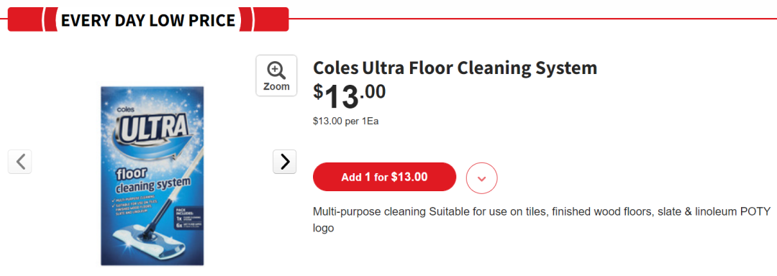Viewport: 777px width, 276px height.
Task: Click the red ribbon end left of the banner
Action: [26, 20]
